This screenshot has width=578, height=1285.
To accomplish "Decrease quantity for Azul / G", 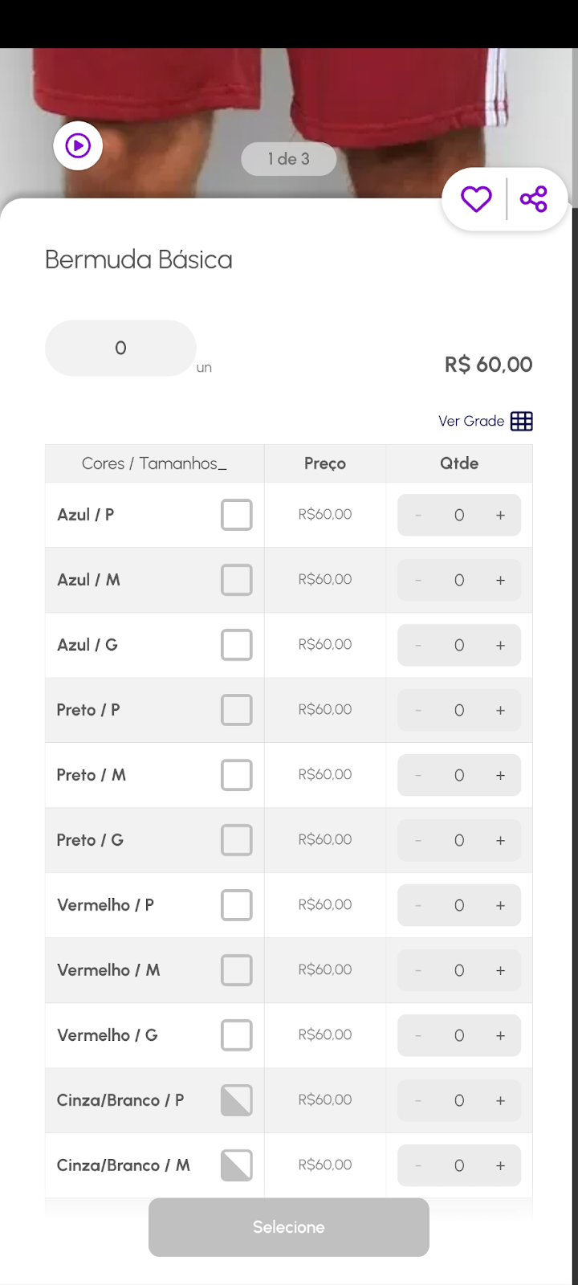I will 418,646.
